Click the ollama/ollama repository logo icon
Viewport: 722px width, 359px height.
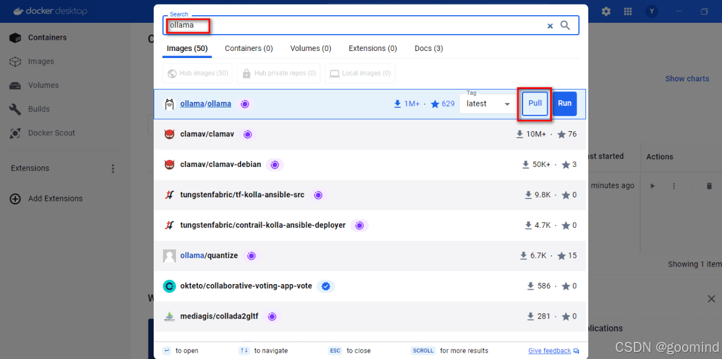coord(170,104)
